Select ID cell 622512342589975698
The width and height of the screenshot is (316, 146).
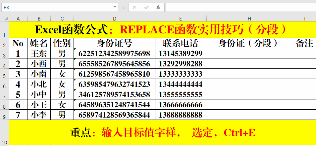tap(115, 53)
